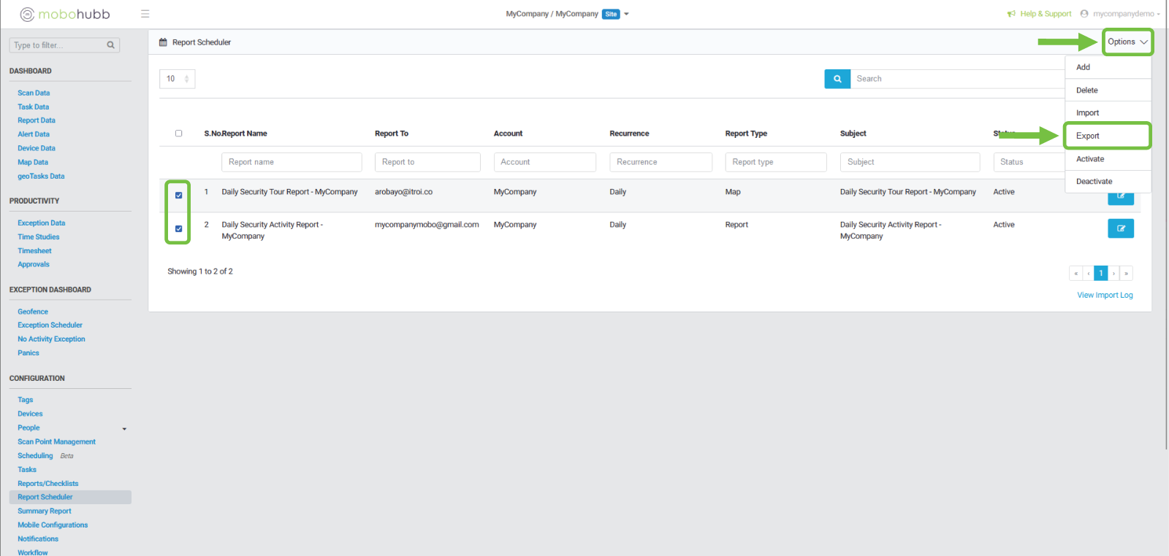Image resolution: width=1169 pixels, height=556 pixels.
Task: Uncheck Daily Security Tour Report row checkbox
Action: 179,196
